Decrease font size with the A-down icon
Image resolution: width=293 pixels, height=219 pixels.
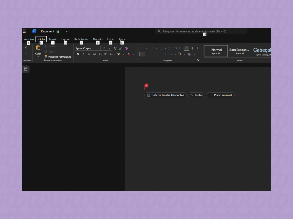point(121,48)
